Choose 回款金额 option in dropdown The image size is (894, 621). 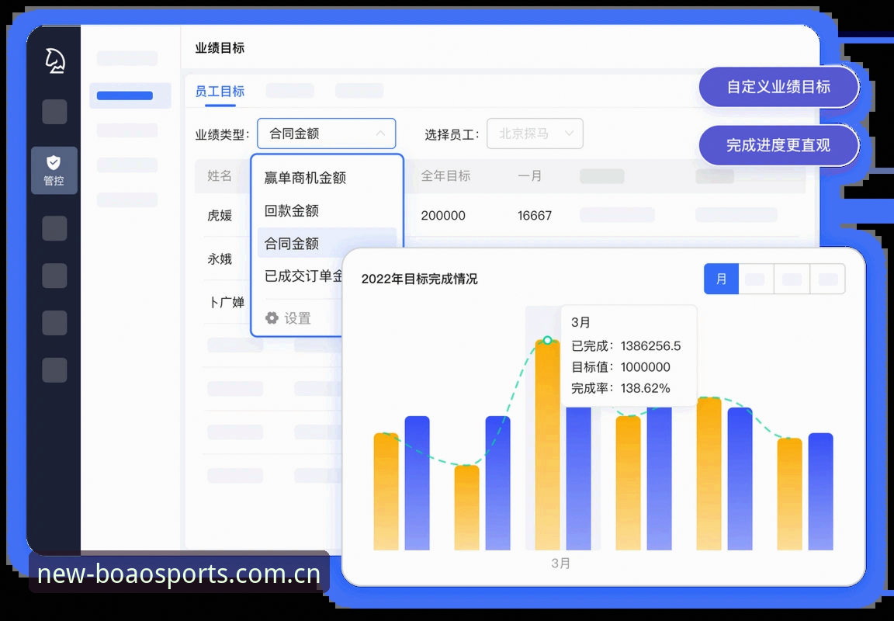291,211
